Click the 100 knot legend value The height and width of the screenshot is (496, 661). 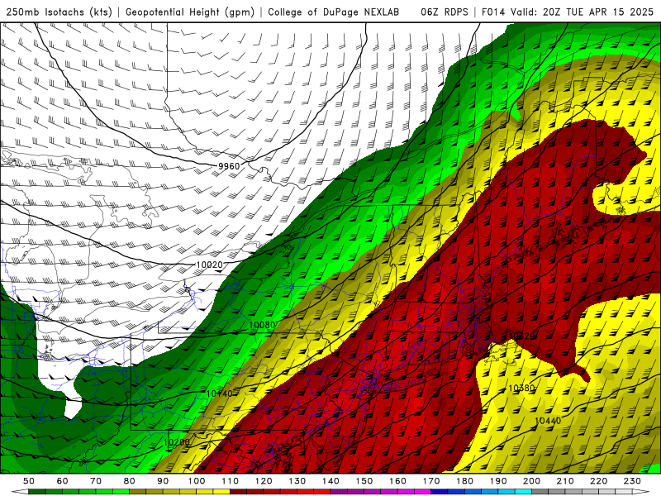click(197, 481)
